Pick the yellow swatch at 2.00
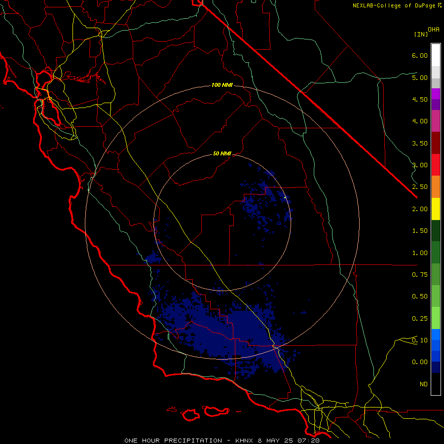Image resolution: width=444 pixels, height=444 pixels. click(x=436, y=209)
